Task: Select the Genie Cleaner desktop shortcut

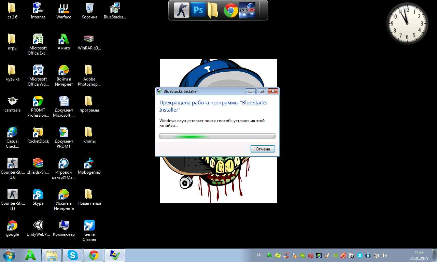Action: click(x=89, y=231)
